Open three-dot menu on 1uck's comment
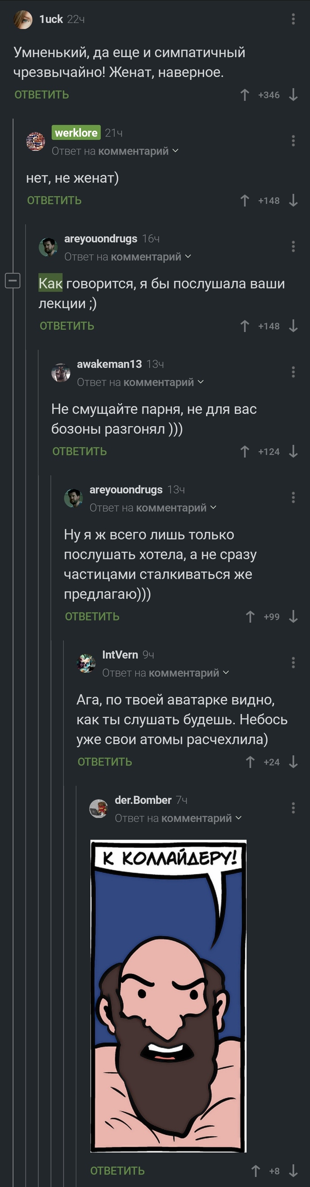This screenshot has width=310, height=1187. [293, 19]
